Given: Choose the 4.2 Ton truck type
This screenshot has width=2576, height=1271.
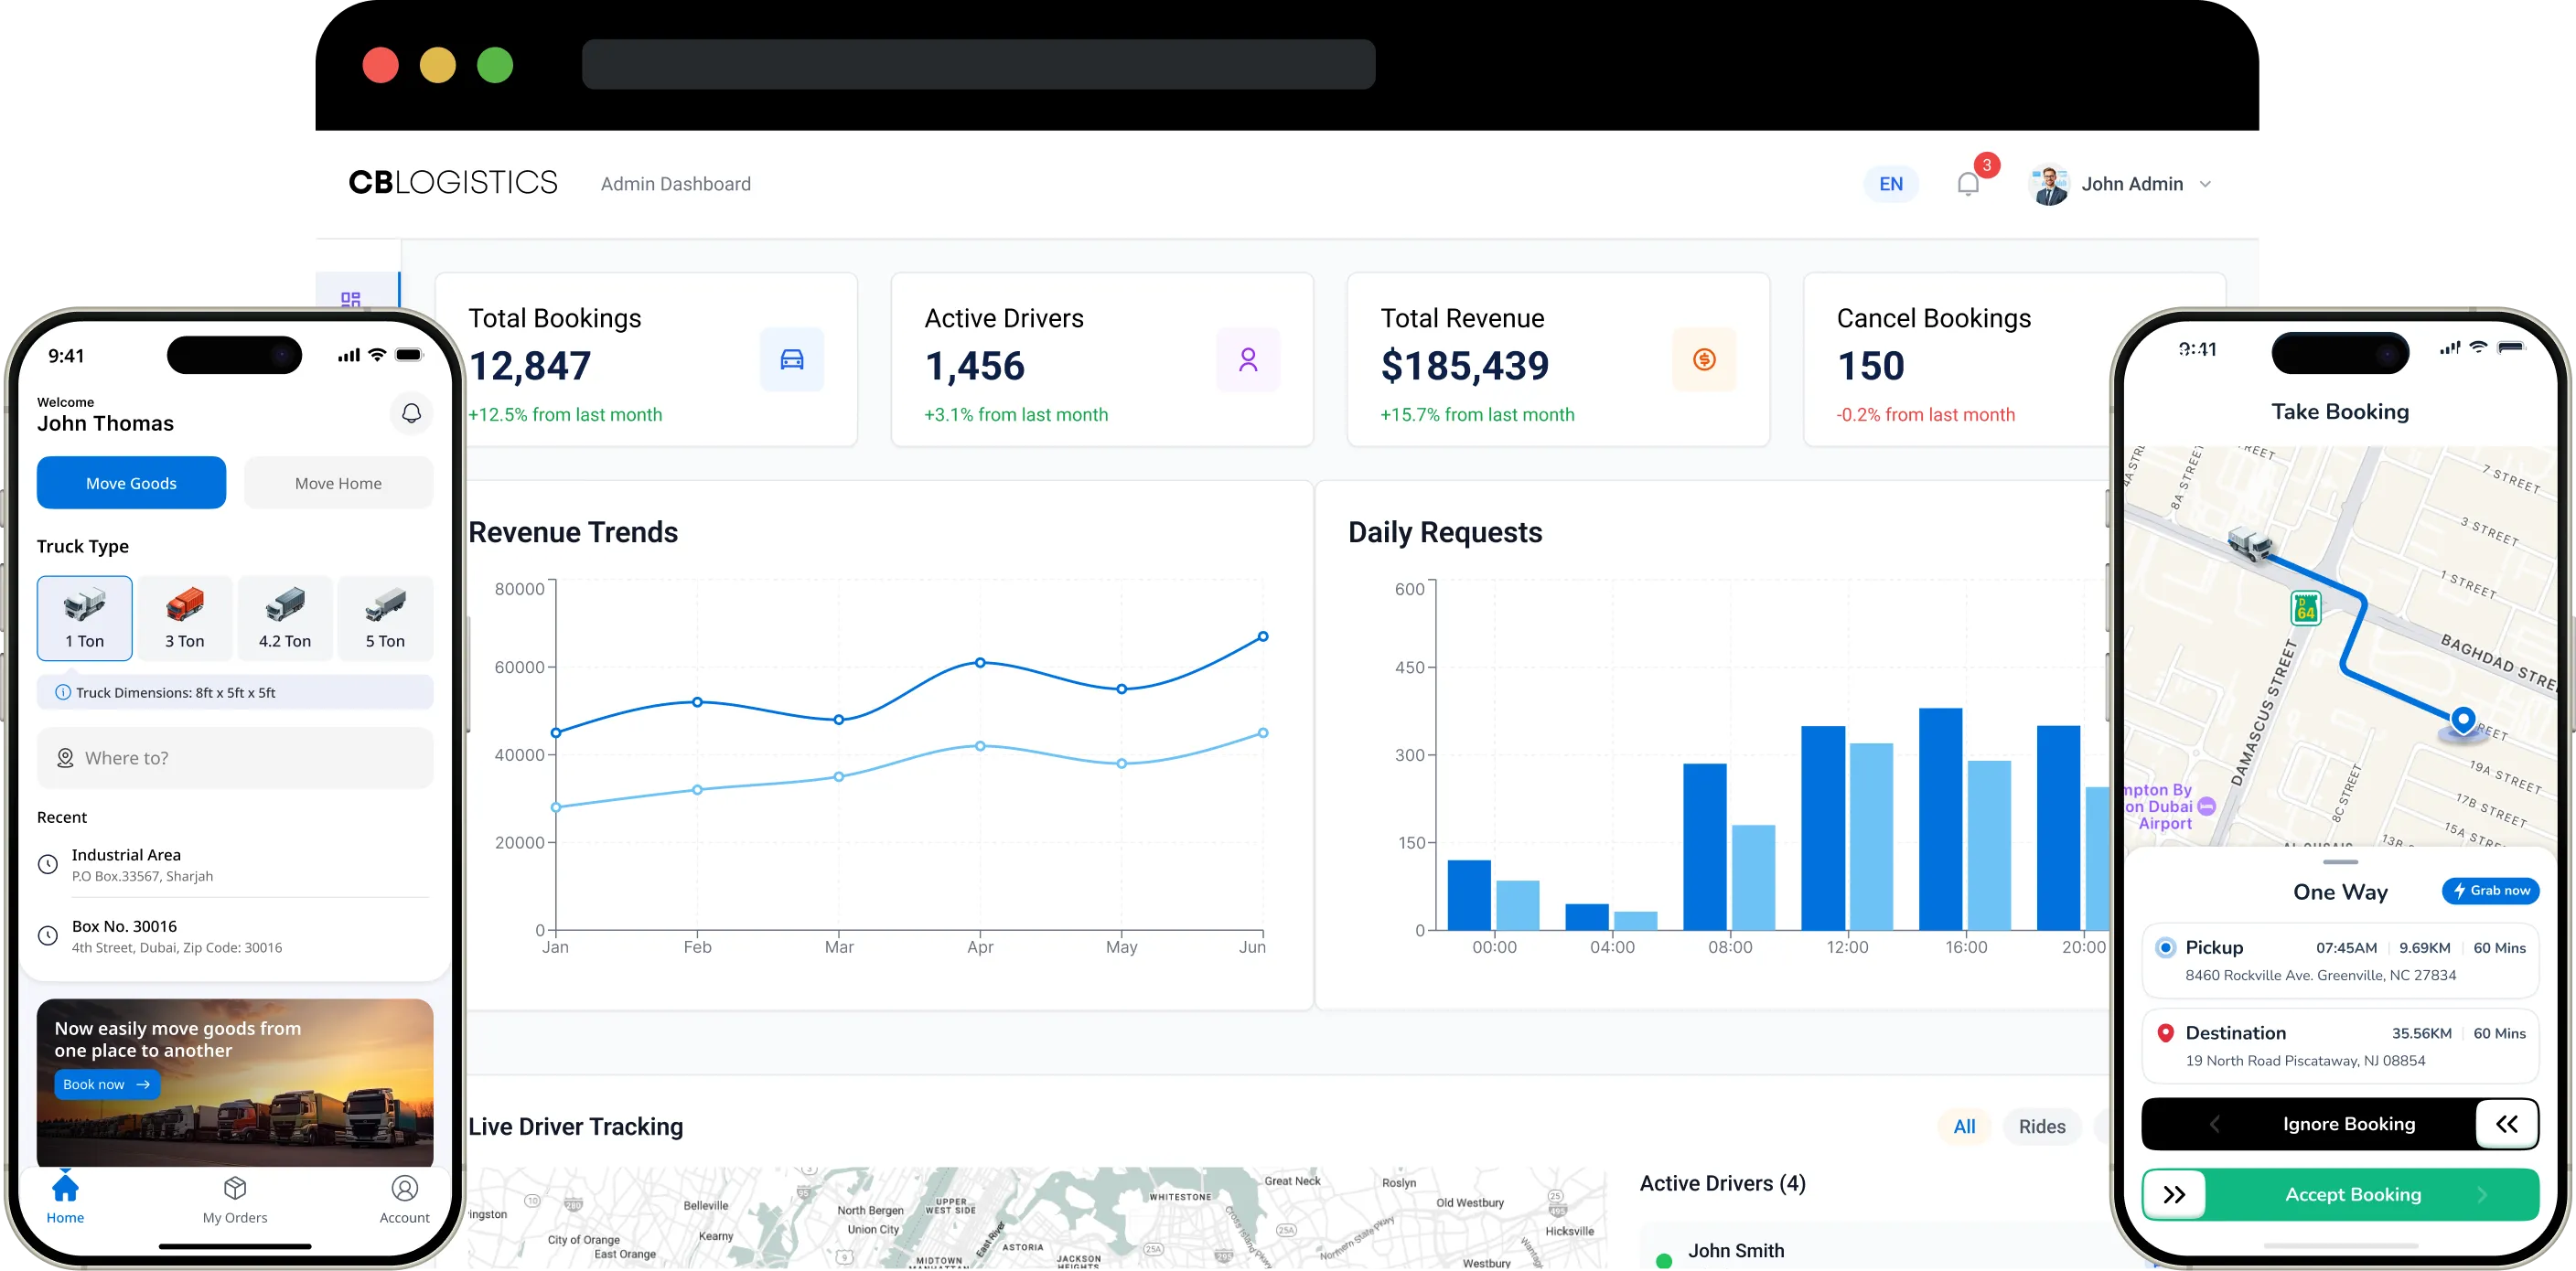Looking at the screenshot, I should click(x=284, y=617).
